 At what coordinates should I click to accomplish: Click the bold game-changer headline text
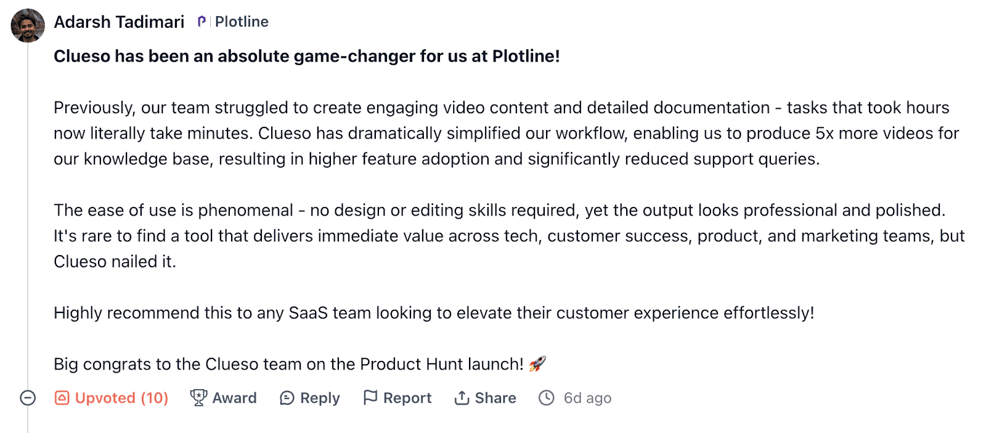click(x=307, y=56)
